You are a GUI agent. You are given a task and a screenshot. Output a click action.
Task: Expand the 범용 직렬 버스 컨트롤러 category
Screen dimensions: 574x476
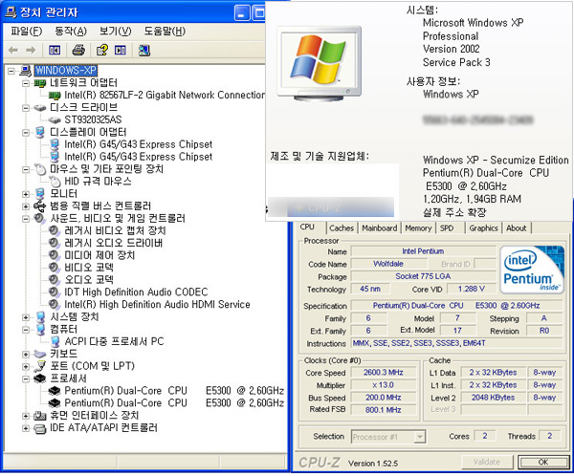point(25,206)
